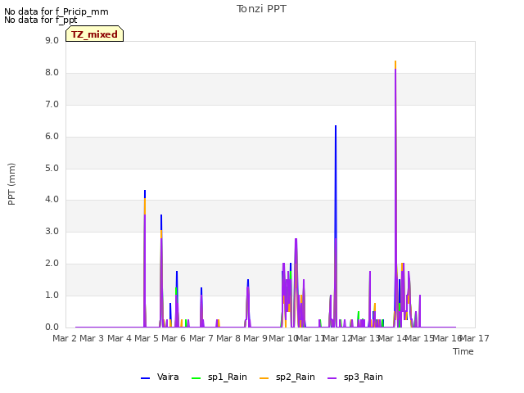Click the Mar 17 x-axis date label
This screenshot has width=524, height=393.
(475, 338)
